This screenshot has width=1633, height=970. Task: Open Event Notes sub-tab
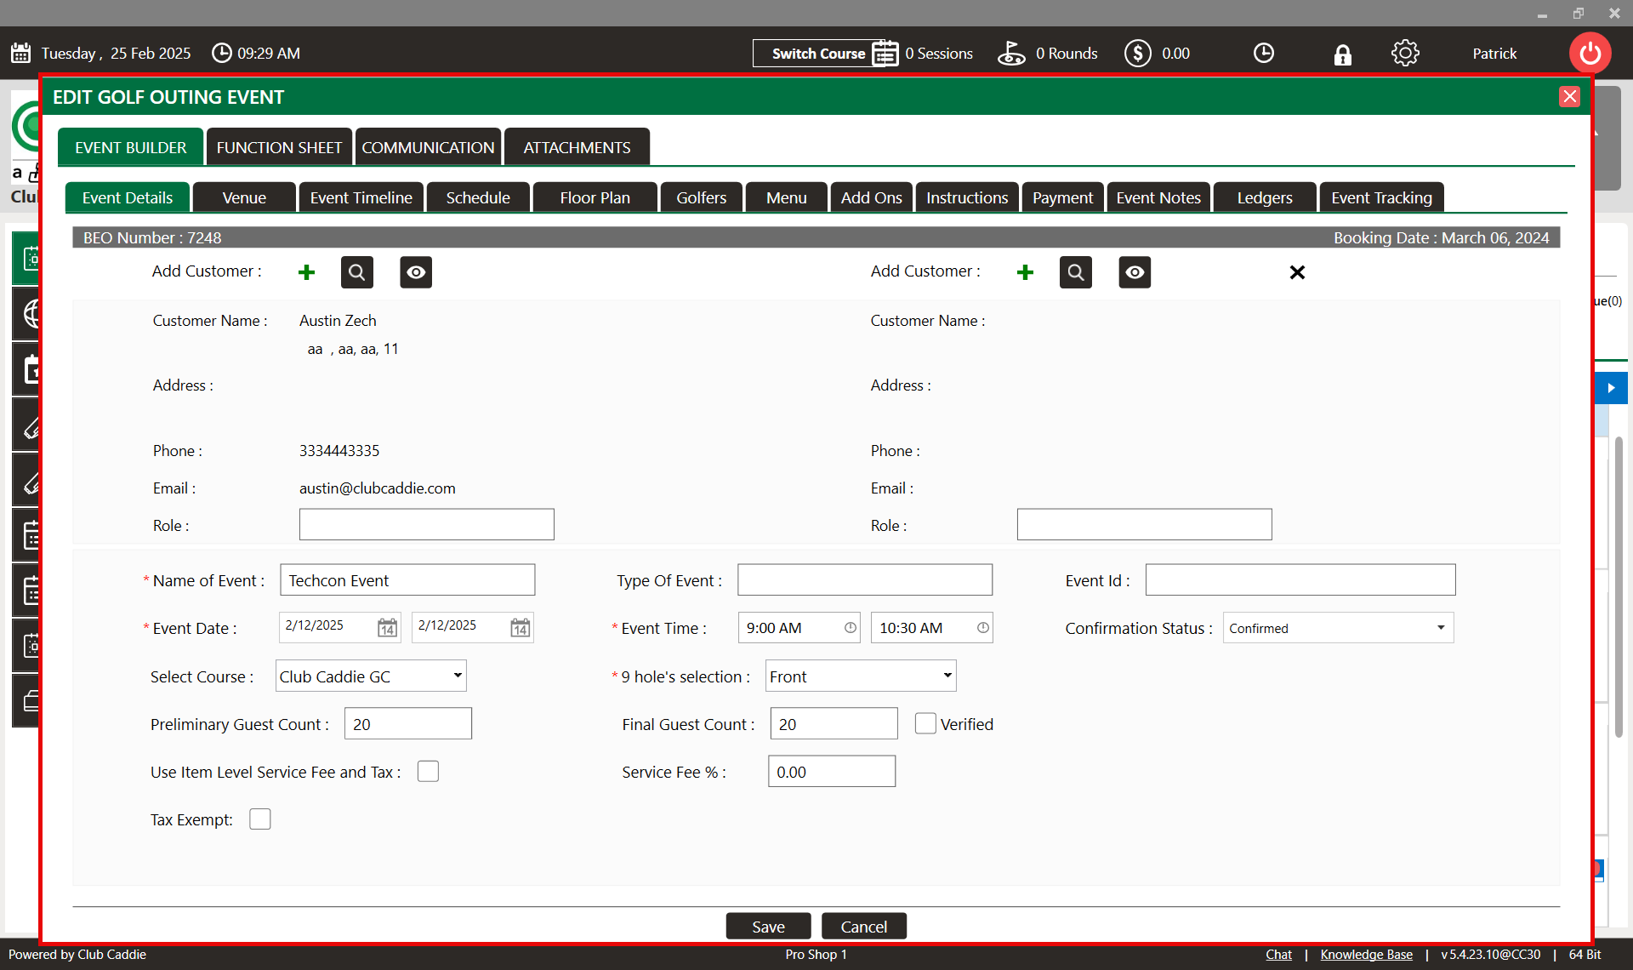pos(1158,197)
